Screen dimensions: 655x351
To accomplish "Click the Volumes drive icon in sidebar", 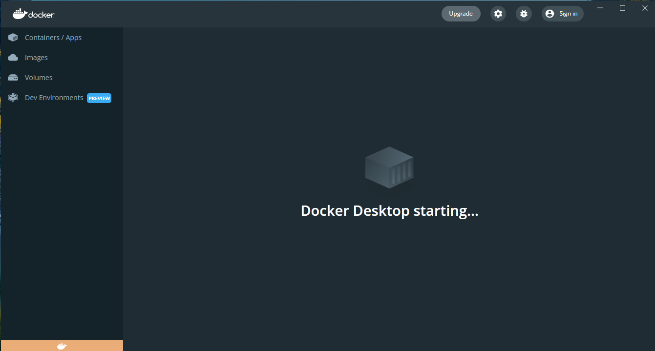I will click(13, 78).
